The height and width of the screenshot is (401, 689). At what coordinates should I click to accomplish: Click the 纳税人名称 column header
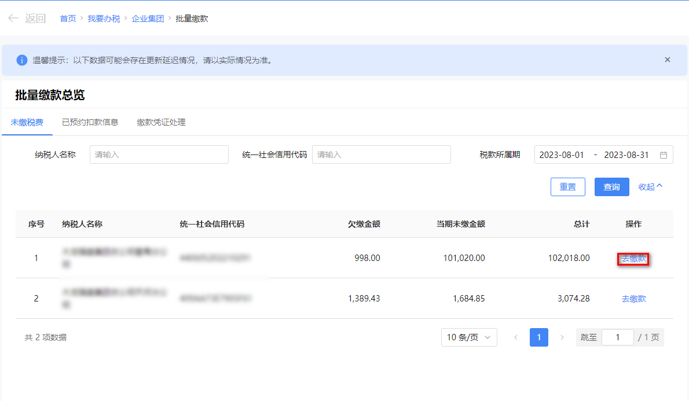click(x=82, y=224)
